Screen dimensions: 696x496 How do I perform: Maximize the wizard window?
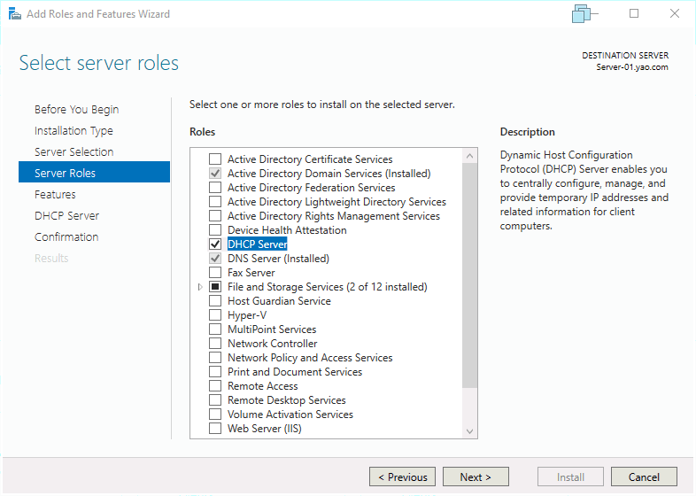(634, 14)
